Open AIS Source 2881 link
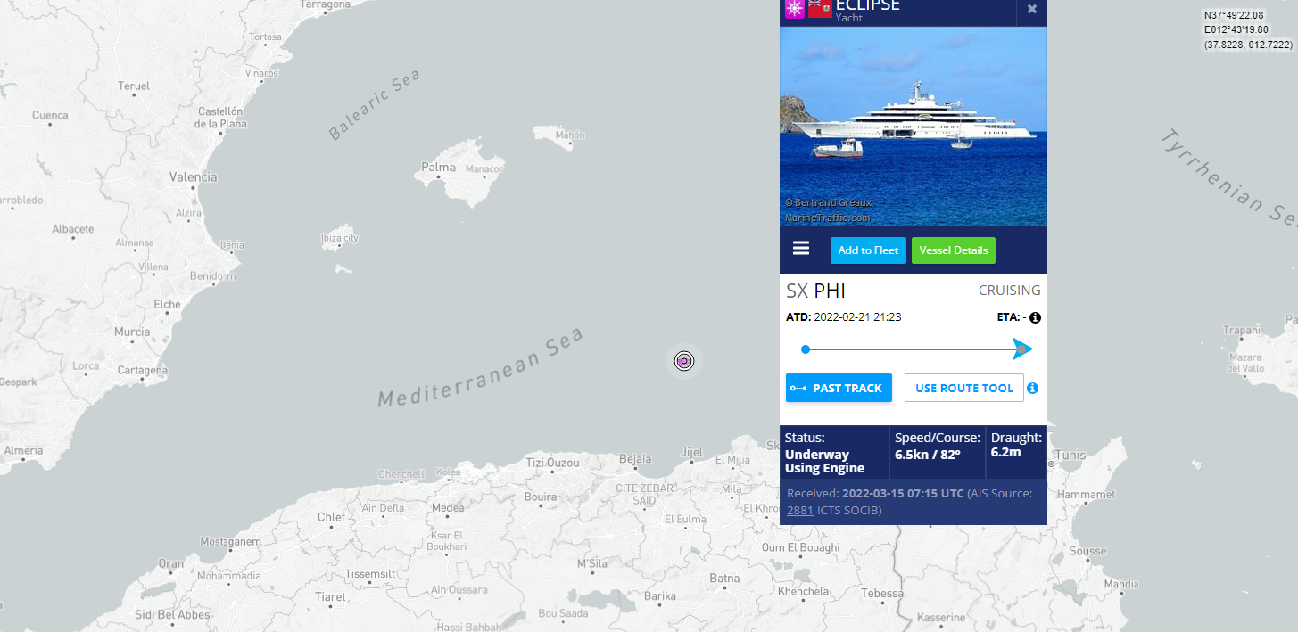The image size is (1298, 632). [799, 510]
